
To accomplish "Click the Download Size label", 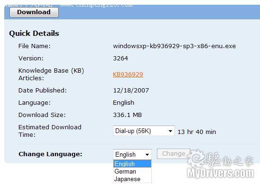I will tap(42, 115).
